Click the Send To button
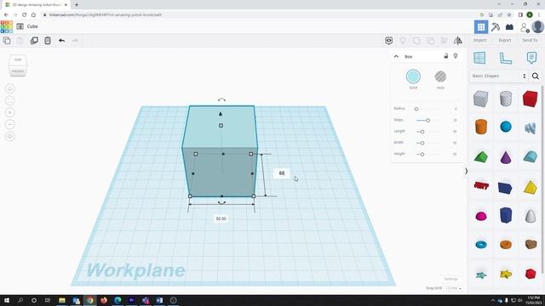 tap(530, 40)
